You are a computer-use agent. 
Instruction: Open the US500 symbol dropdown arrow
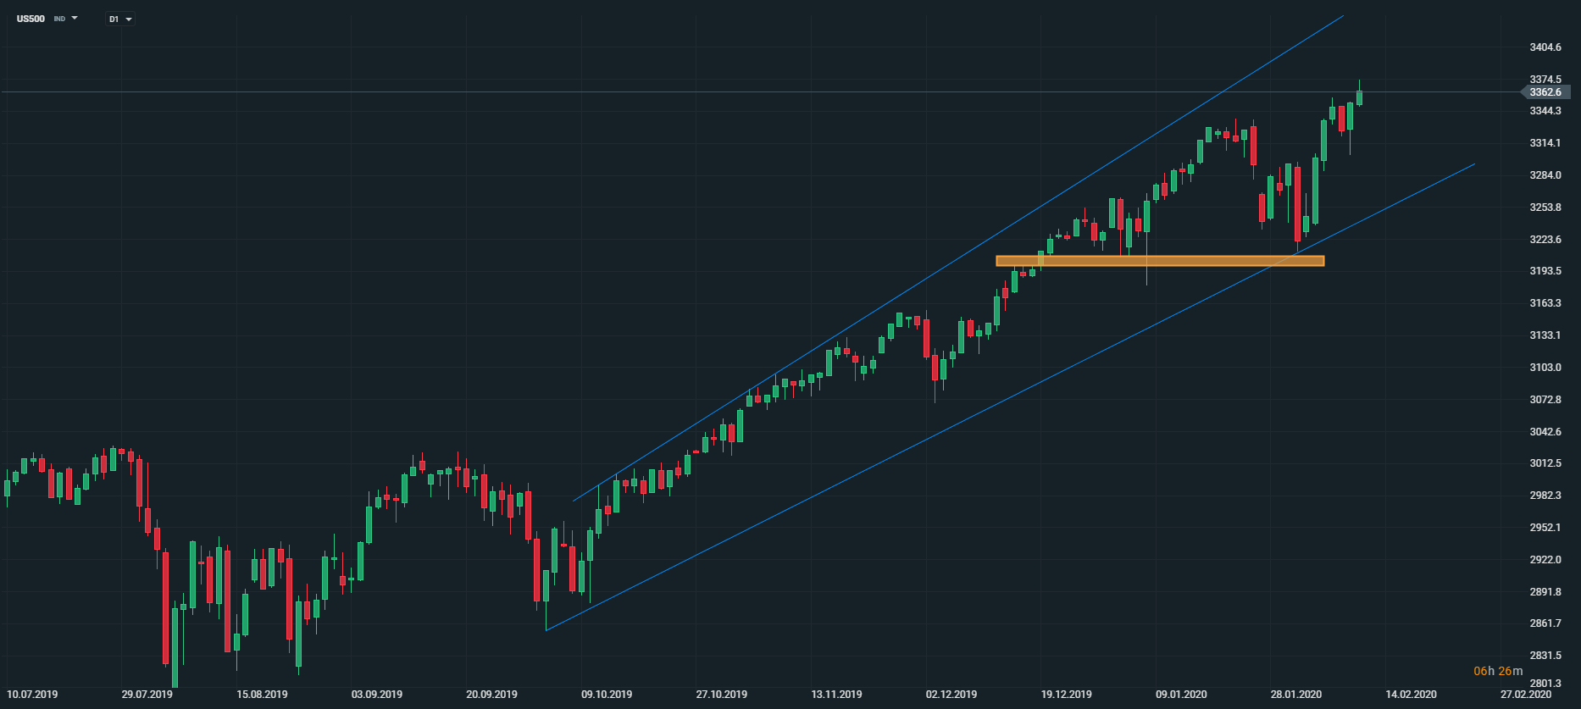click(x=75, y=18)
